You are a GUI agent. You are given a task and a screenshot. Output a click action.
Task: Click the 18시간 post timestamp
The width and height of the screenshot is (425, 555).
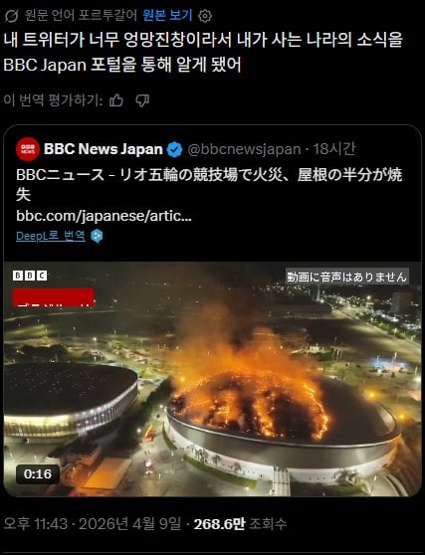[334, 149]
